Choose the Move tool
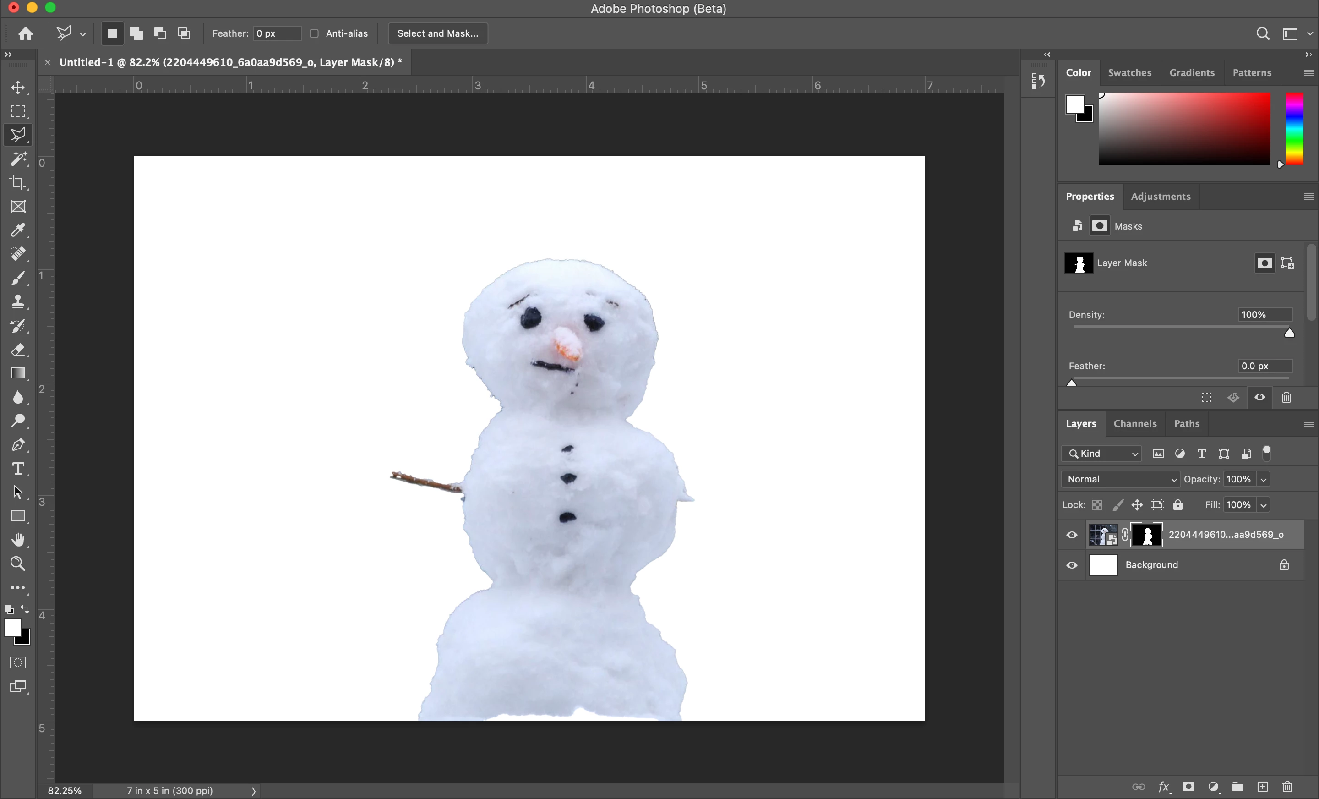The width and height of the screenshot is (1319, 799). click(18, 88)
